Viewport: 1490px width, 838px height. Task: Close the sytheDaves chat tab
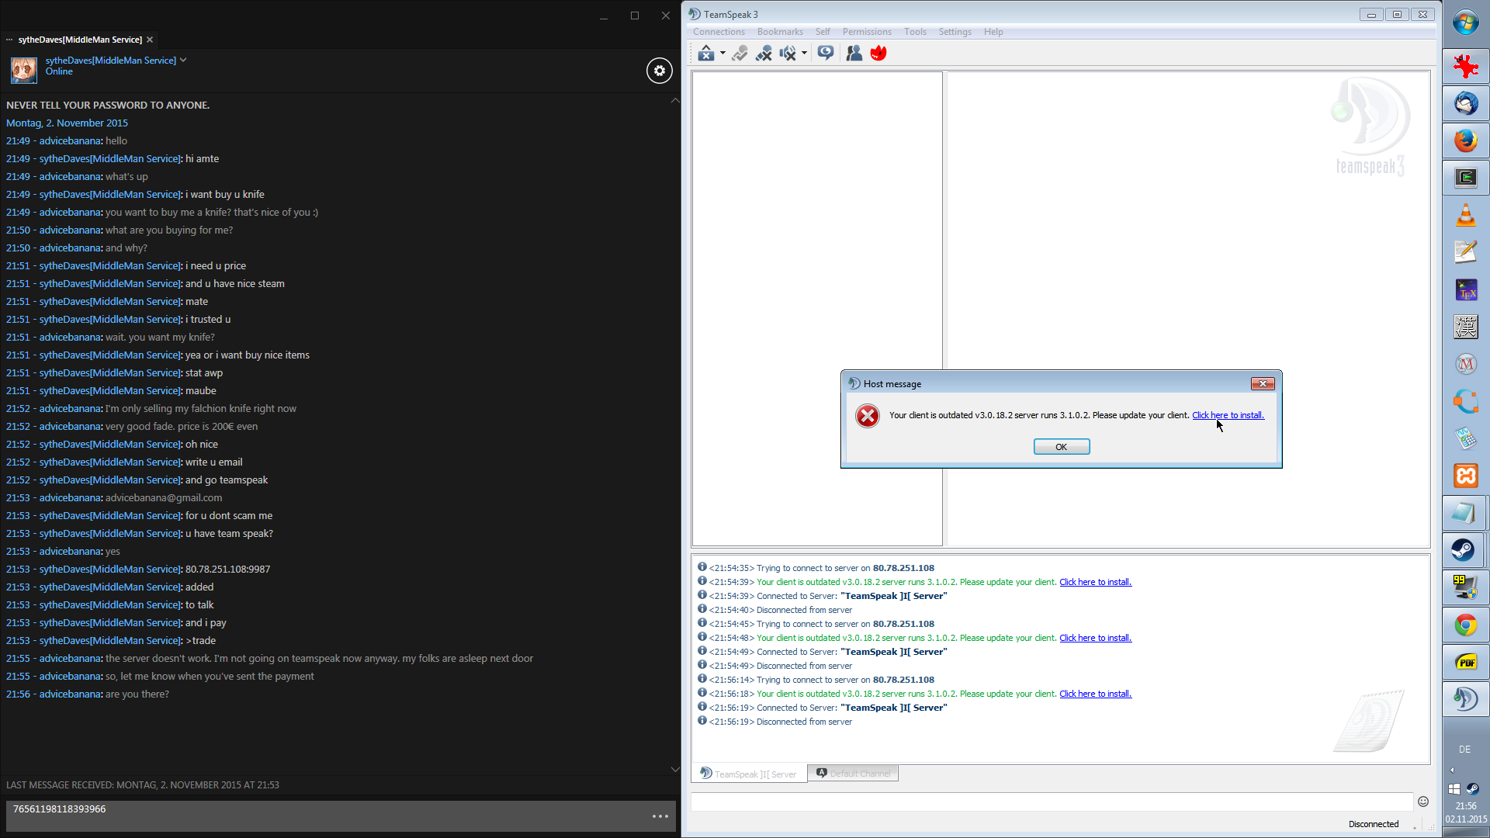(x=150, y=40)
